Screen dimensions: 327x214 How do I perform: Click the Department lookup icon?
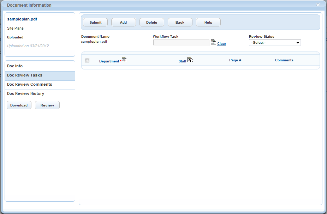pyautogui.click(x=124, y=60)
